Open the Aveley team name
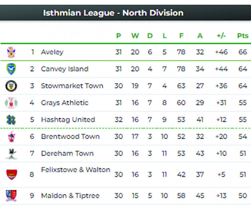This screenshot has height=207, width=251. tap(52, 52)
